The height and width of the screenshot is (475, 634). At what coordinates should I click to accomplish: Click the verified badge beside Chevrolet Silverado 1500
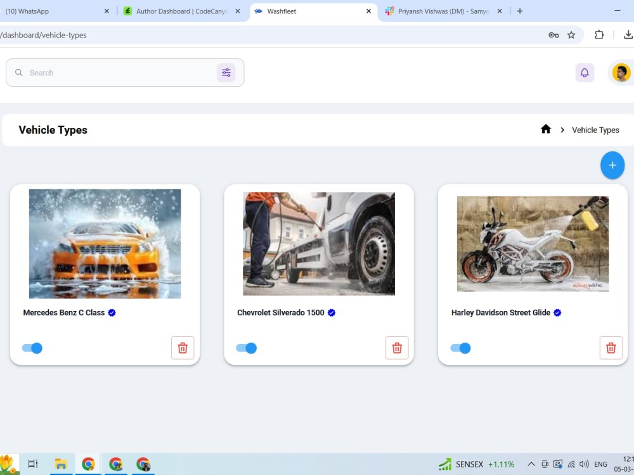point(332,313)
